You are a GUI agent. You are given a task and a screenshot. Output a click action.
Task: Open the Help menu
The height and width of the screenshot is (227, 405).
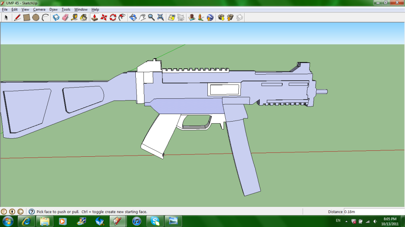[95, 9]
